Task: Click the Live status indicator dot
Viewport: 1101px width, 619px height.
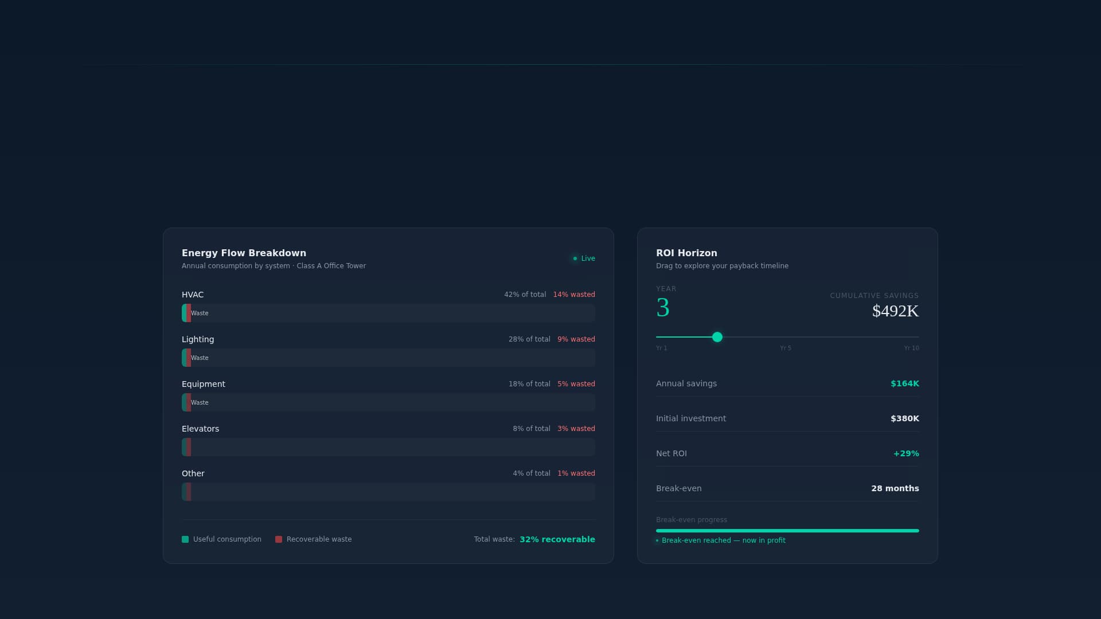Action: (575, 258)
